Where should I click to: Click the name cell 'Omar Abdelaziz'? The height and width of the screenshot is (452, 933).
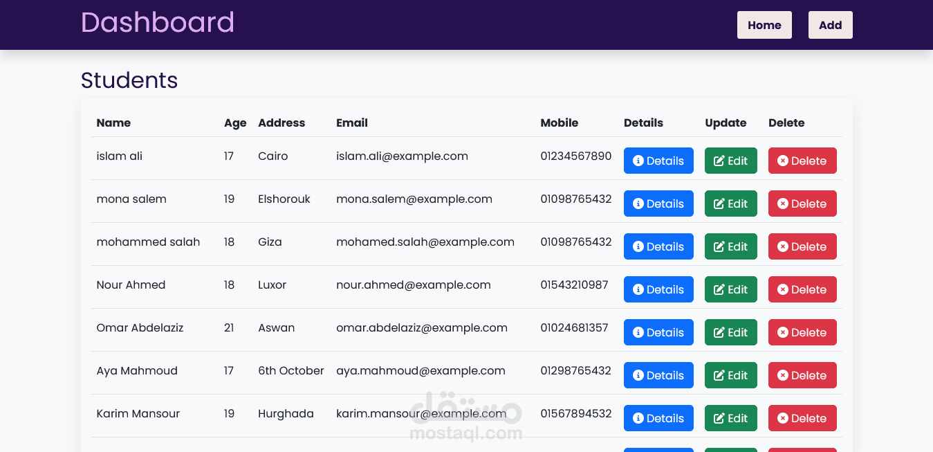point(140,327)
